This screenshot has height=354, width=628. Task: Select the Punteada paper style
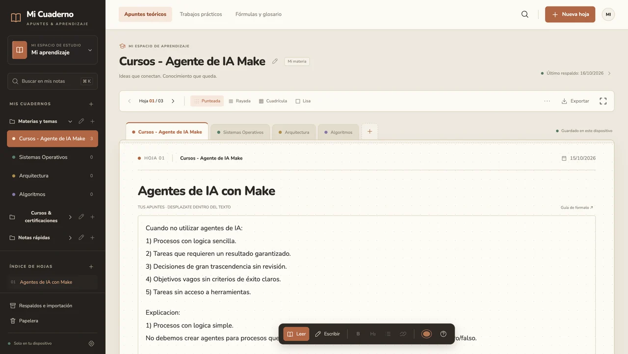click(x=207, y=101)
